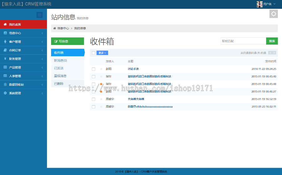This screenshot has height=175, width=282.
Task: Click the home icon beside 我的桌面
Action: 5,25
